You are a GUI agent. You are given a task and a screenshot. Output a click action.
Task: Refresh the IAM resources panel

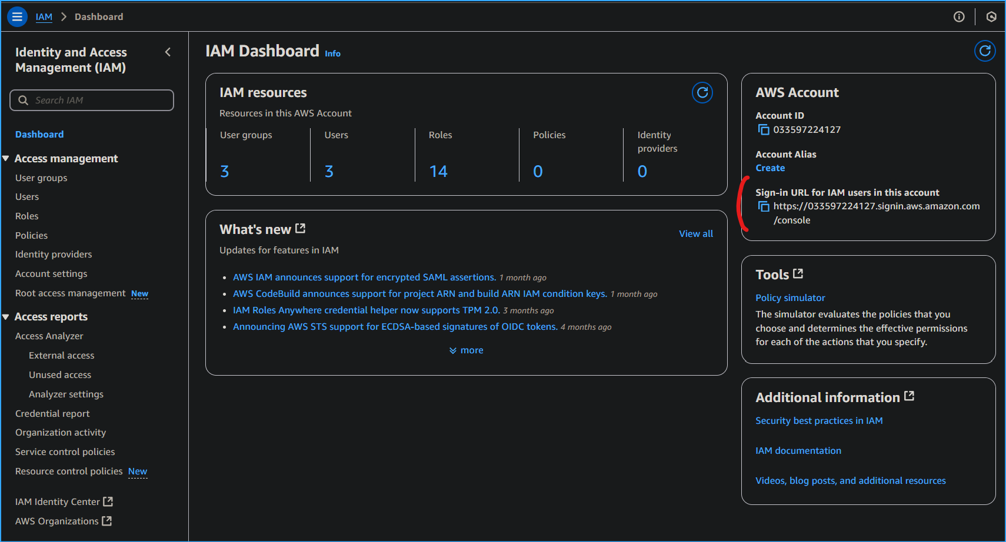point(702,92)
